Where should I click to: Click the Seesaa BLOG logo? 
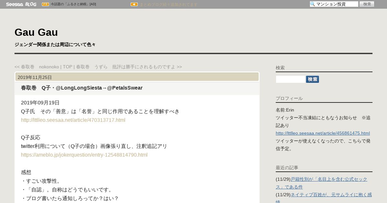pyautogui.click(x=21, y=4)
